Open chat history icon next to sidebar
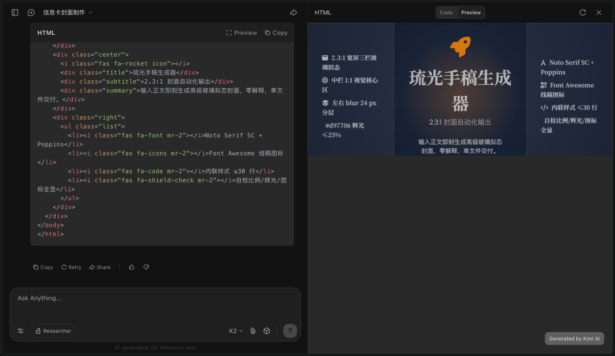The image size is (615, 356). coord(31,12)
